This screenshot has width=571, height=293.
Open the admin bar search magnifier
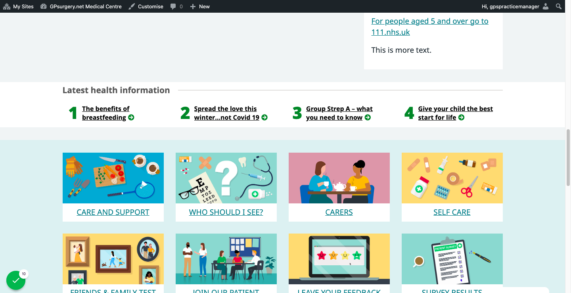click(x=559, y=6)
